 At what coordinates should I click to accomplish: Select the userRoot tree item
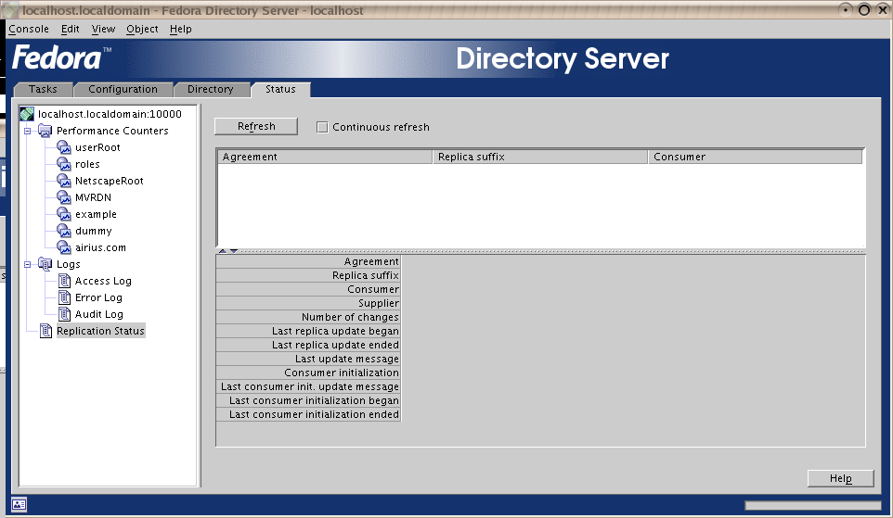pos(97,147)
